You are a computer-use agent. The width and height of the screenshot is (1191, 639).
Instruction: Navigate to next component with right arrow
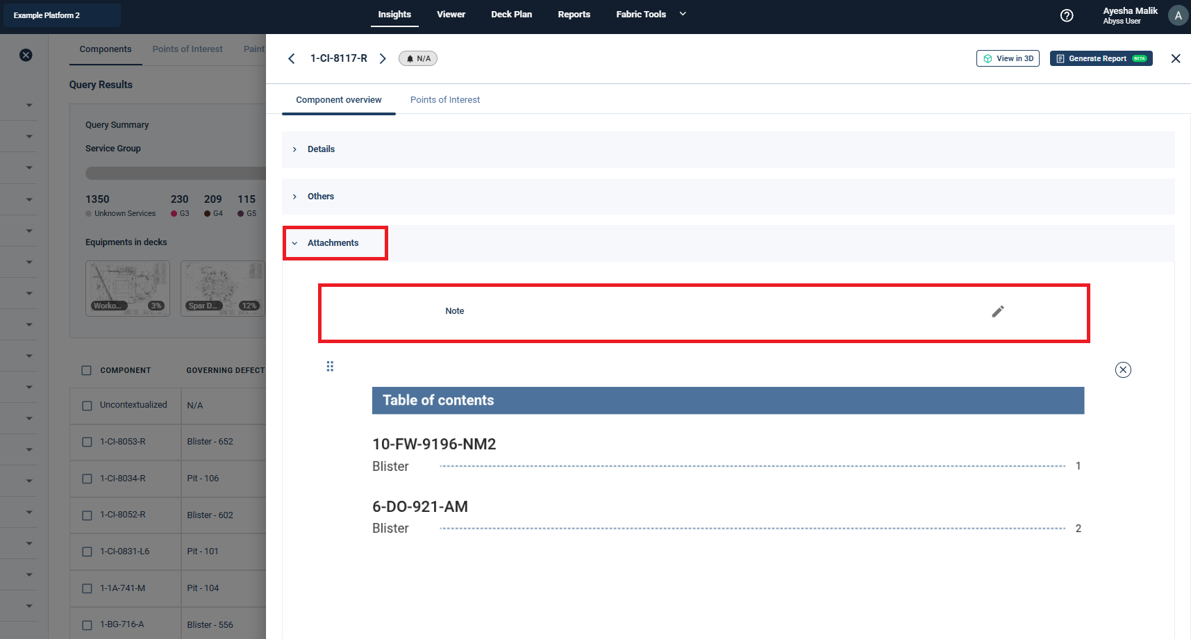click(x=383, y=58)
